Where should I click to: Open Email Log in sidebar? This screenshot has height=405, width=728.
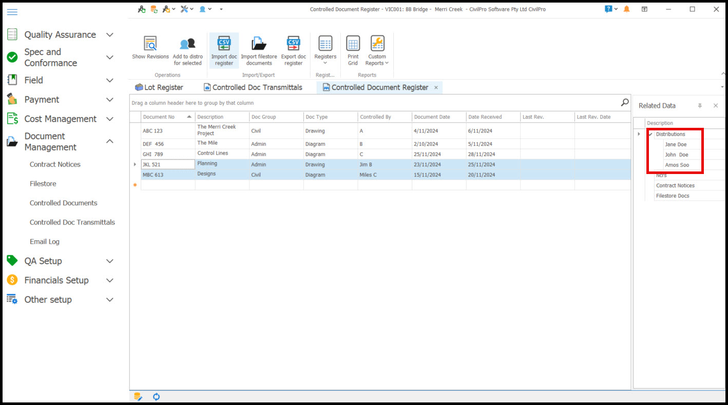[45, 242]
